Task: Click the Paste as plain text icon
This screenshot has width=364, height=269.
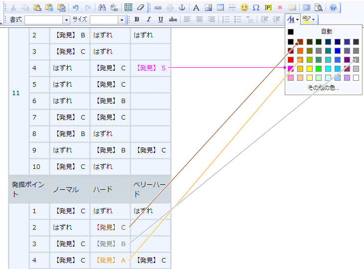Action: 49,7
